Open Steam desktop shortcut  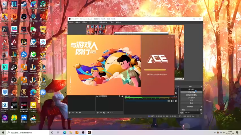point(24,5)
